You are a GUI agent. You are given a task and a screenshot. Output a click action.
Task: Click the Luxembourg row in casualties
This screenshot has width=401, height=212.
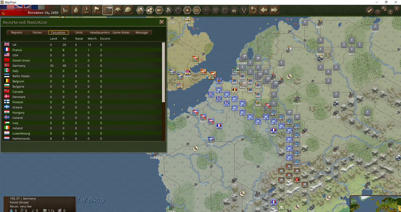tap(82, 133)
